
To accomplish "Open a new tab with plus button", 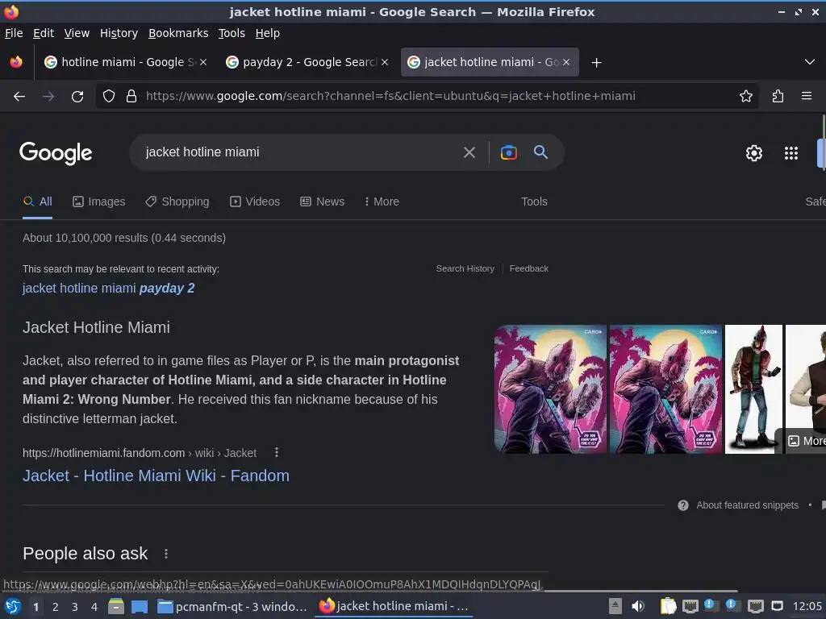I will (x=596, y=63).
